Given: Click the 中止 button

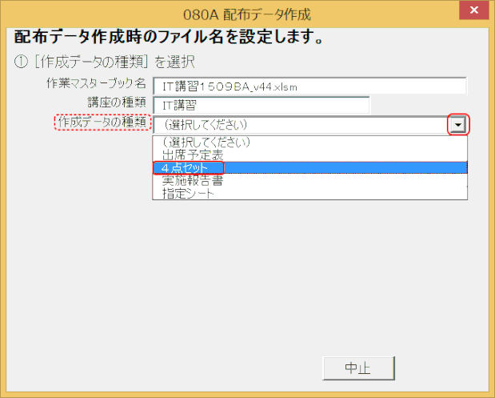Looking at the screenshot, I should 358,368.
